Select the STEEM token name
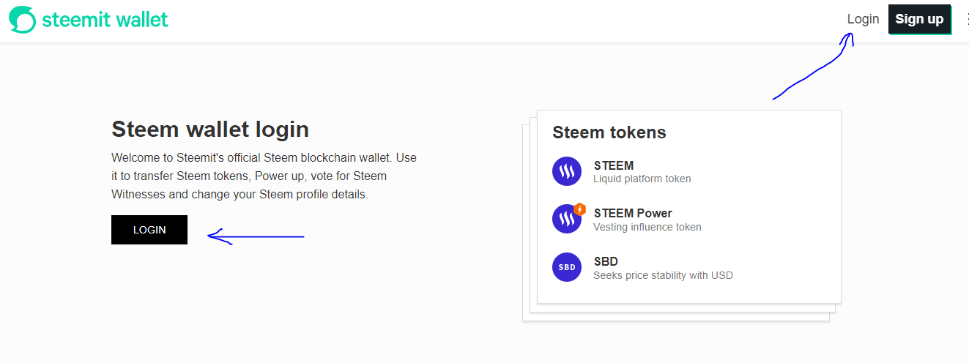969x363 pixels. 614,165
